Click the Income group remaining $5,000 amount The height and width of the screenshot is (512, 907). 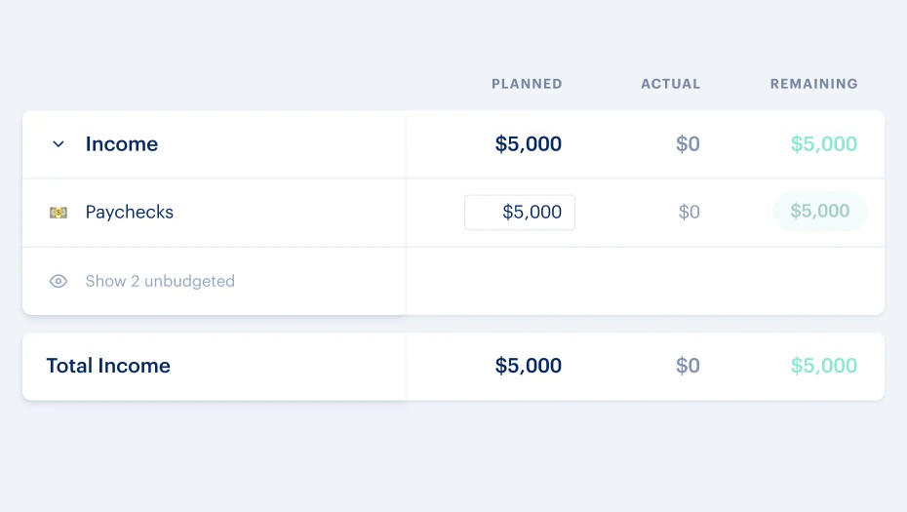click(823, 144)
